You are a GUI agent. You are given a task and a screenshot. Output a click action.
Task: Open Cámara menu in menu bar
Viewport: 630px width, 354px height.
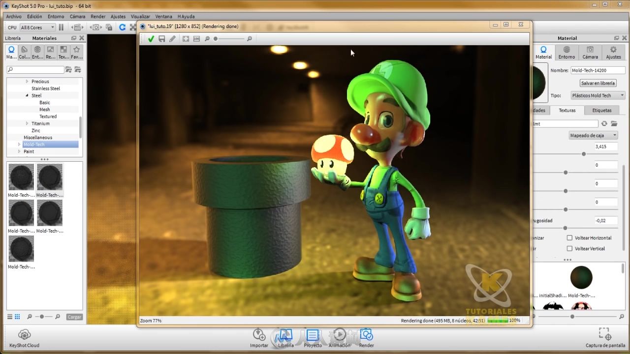click(x=77, y=16)
